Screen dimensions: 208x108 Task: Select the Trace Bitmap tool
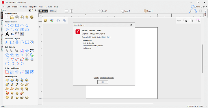tap(22, 34)
